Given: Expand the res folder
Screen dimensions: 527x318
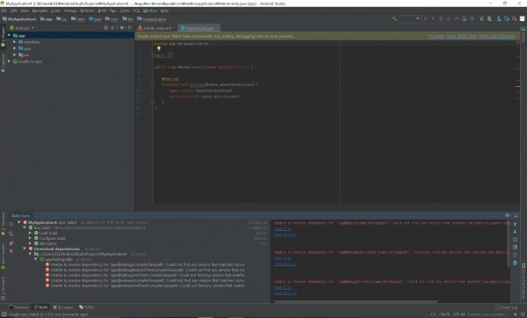Looking at the screenshot, I should click(x=14, y=54).
